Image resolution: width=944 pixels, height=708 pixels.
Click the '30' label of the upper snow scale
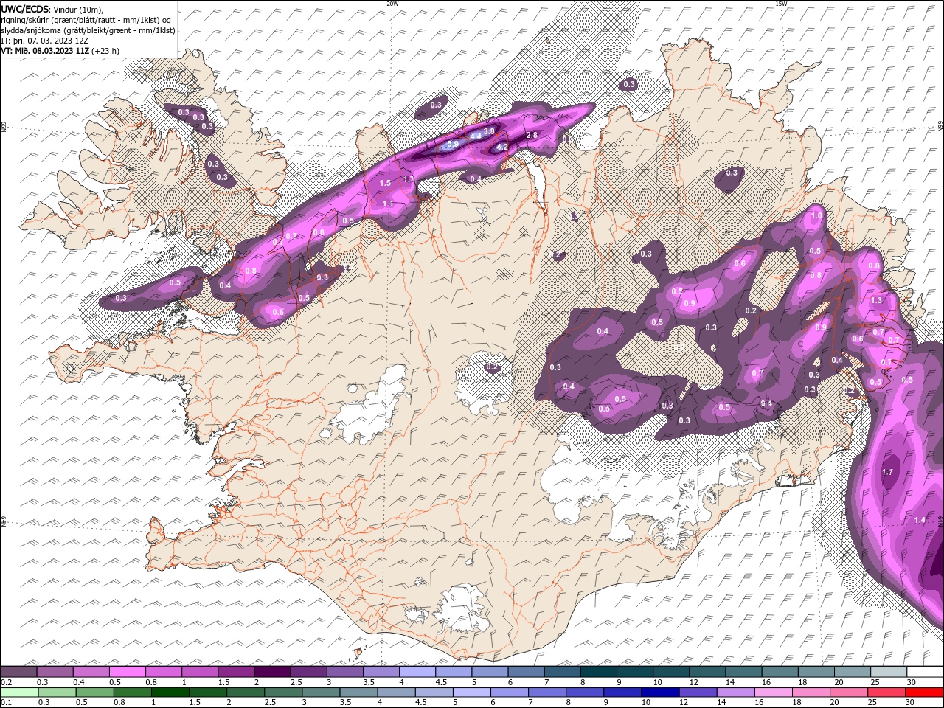pos(911,683)
